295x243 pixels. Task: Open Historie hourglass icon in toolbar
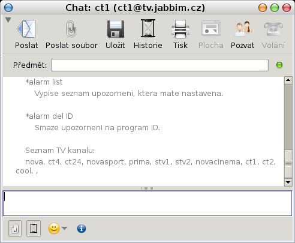[x=148, y=28]
